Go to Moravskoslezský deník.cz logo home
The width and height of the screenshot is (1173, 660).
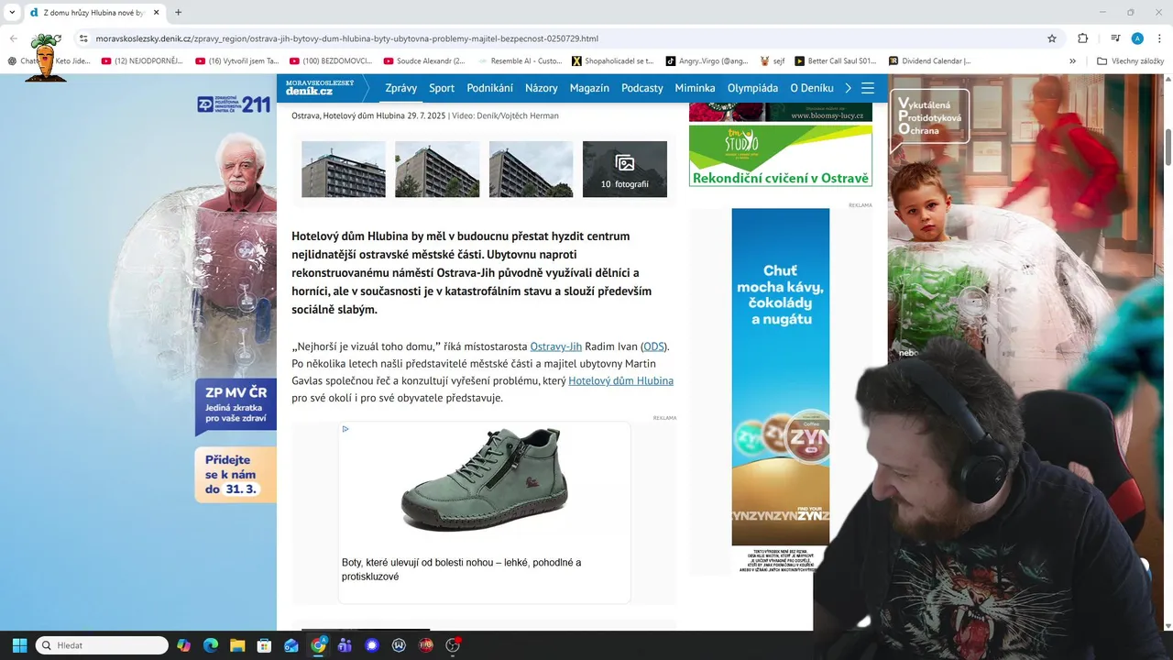(320, 88)
